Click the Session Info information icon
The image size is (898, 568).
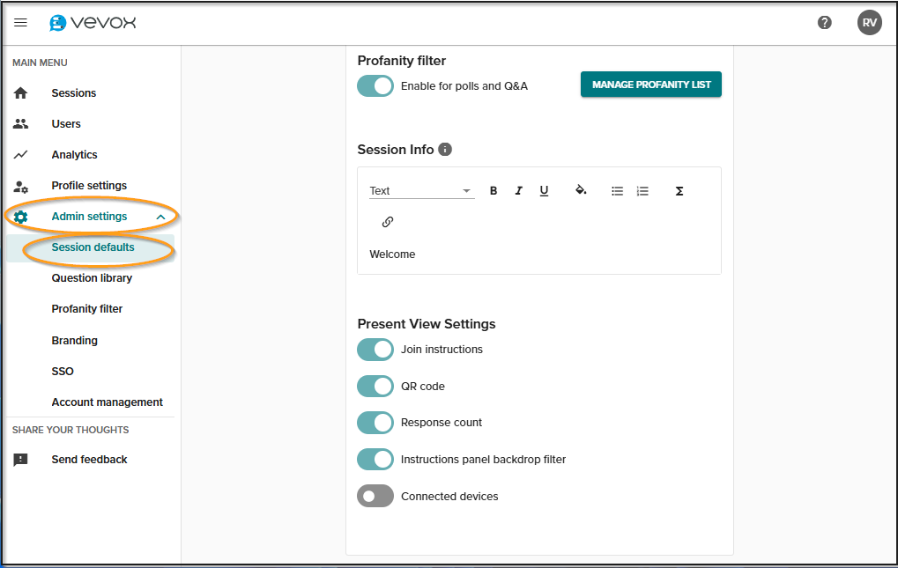click(x=445, y=150)
